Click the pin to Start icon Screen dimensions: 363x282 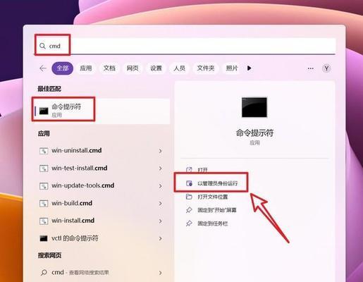click(x=189, y=210)
